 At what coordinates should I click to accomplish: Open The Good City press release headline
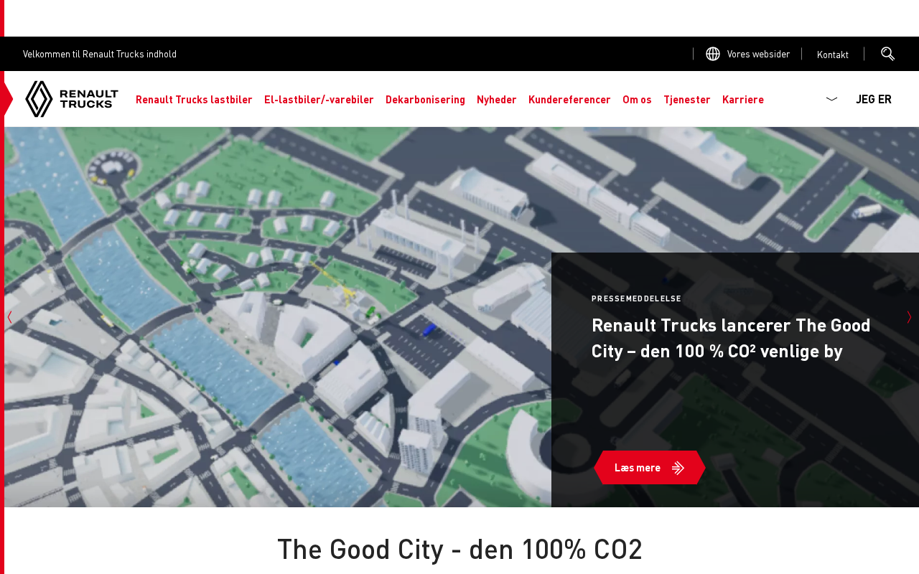(x=731, y=338)
